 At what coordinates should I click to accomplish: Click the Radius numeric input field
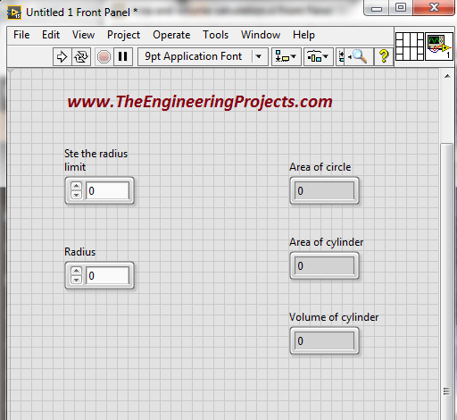[x=107, y=275]
